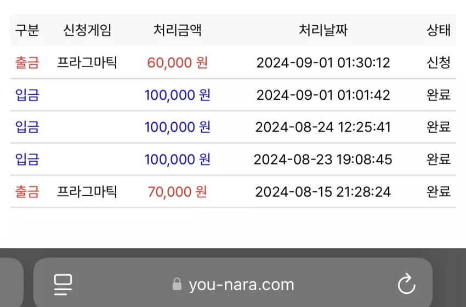Select the 처리날짜 column header
The width and height of the screenshot is (466, 307).
(323, 30)
